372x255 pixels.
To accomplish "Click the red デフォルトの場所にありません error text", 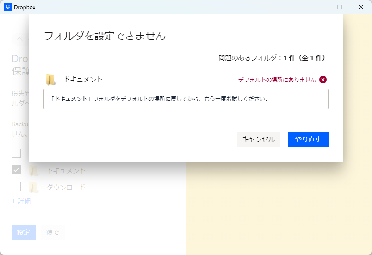I will [x=277, y=80].
